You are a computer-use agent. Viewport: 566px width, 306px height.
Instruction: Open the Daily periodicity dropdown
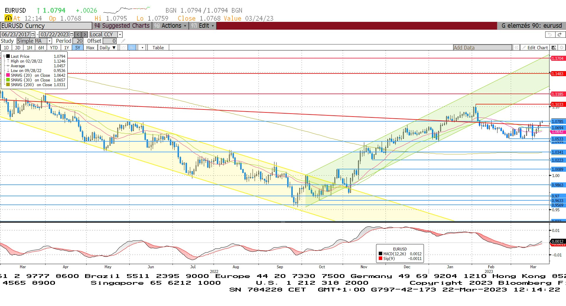click(x=108, y=48)
